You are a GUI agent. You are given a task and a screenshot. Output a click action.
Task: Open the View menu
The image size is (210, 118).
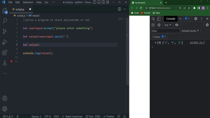[39, 2]
